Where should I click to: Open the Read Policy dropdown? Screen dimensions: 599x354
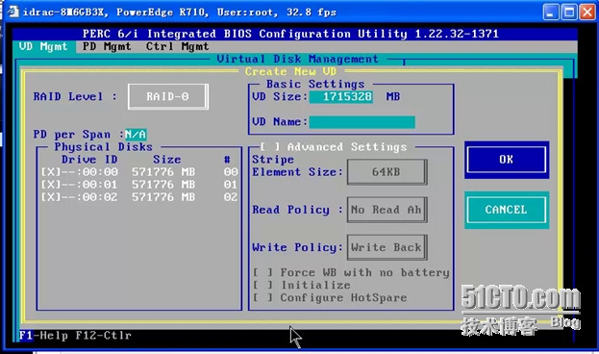pyautogui.click(x=387, y=210)
